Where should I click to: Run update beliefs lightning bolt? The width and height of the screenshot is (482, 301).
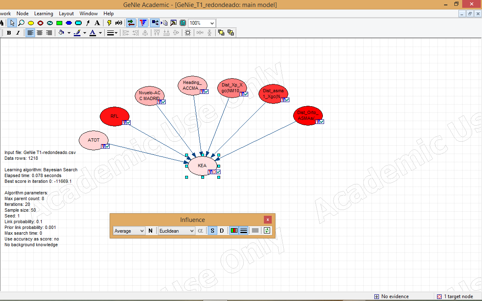click(x=109, y=23)
